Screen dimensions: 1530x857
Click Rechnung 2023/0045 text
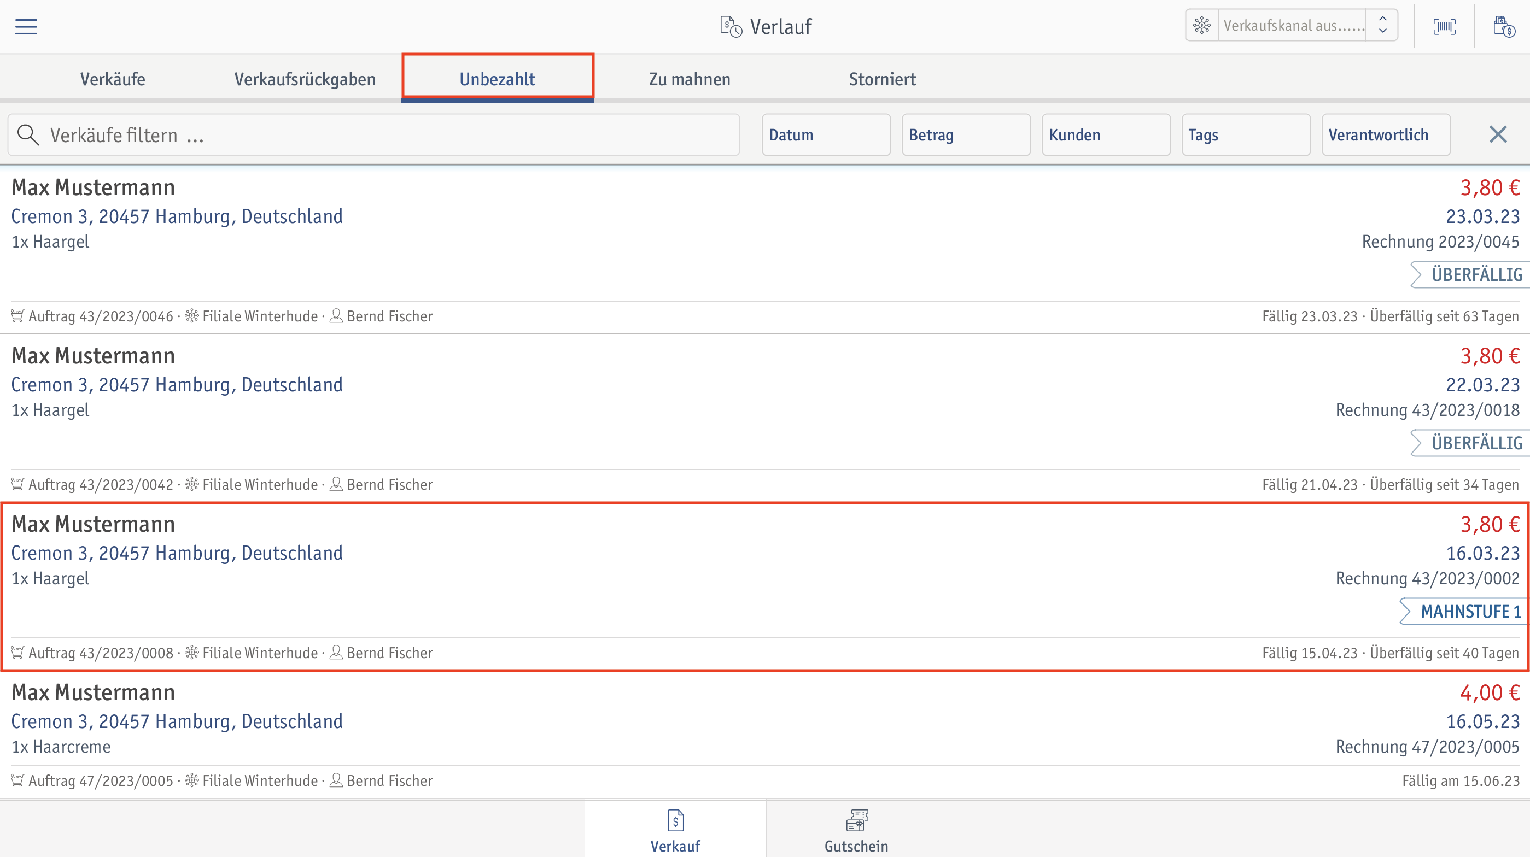[1440, 242]
